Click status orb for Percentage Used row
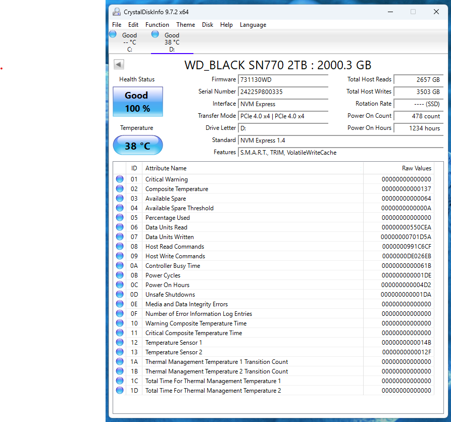The image size is (451, 422). tap(120, 217)
